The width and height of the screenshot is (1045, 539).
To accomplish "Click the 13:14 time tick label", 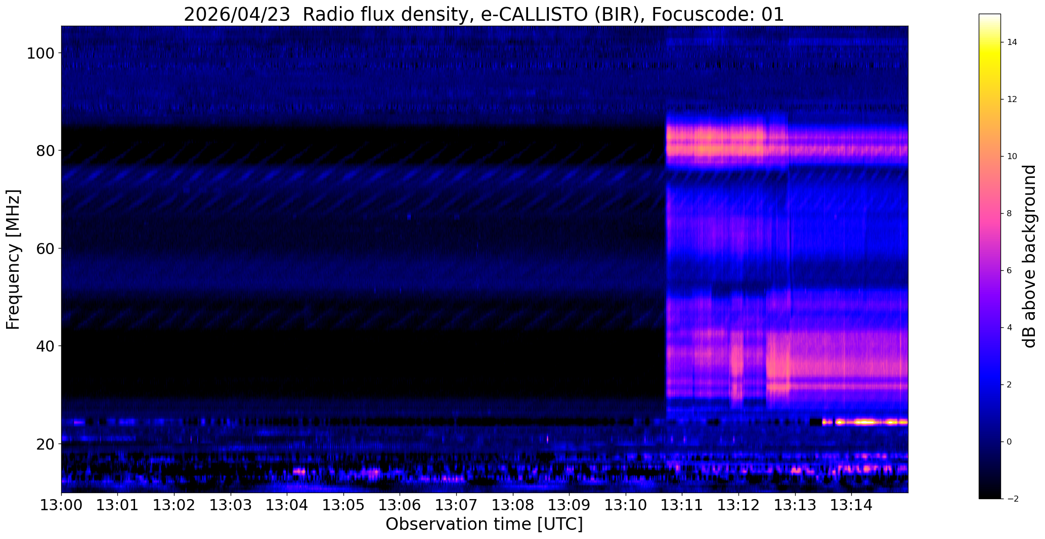I will point(851,505).
